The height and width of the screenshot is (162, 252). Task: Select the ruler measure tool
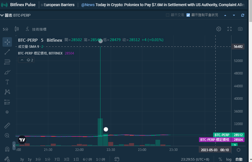point(7,126)
